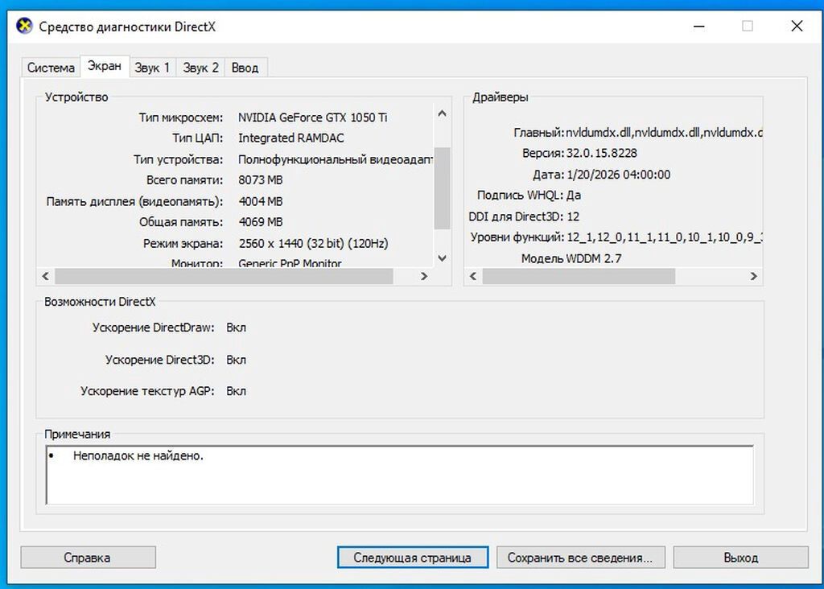Click the Integrated RAMDAC value
Image resolution: width=824 pixels, height=589 pixels.
[291, 138]
